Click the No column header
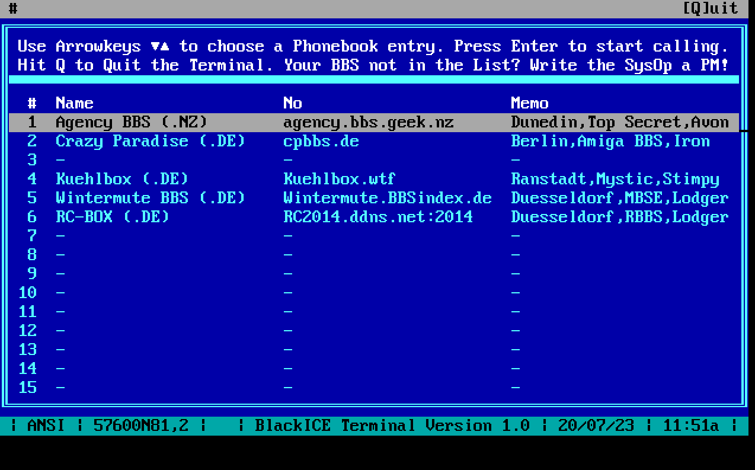Screen dimensions: 755x470 pyautogui.click(x=292, y=103)
